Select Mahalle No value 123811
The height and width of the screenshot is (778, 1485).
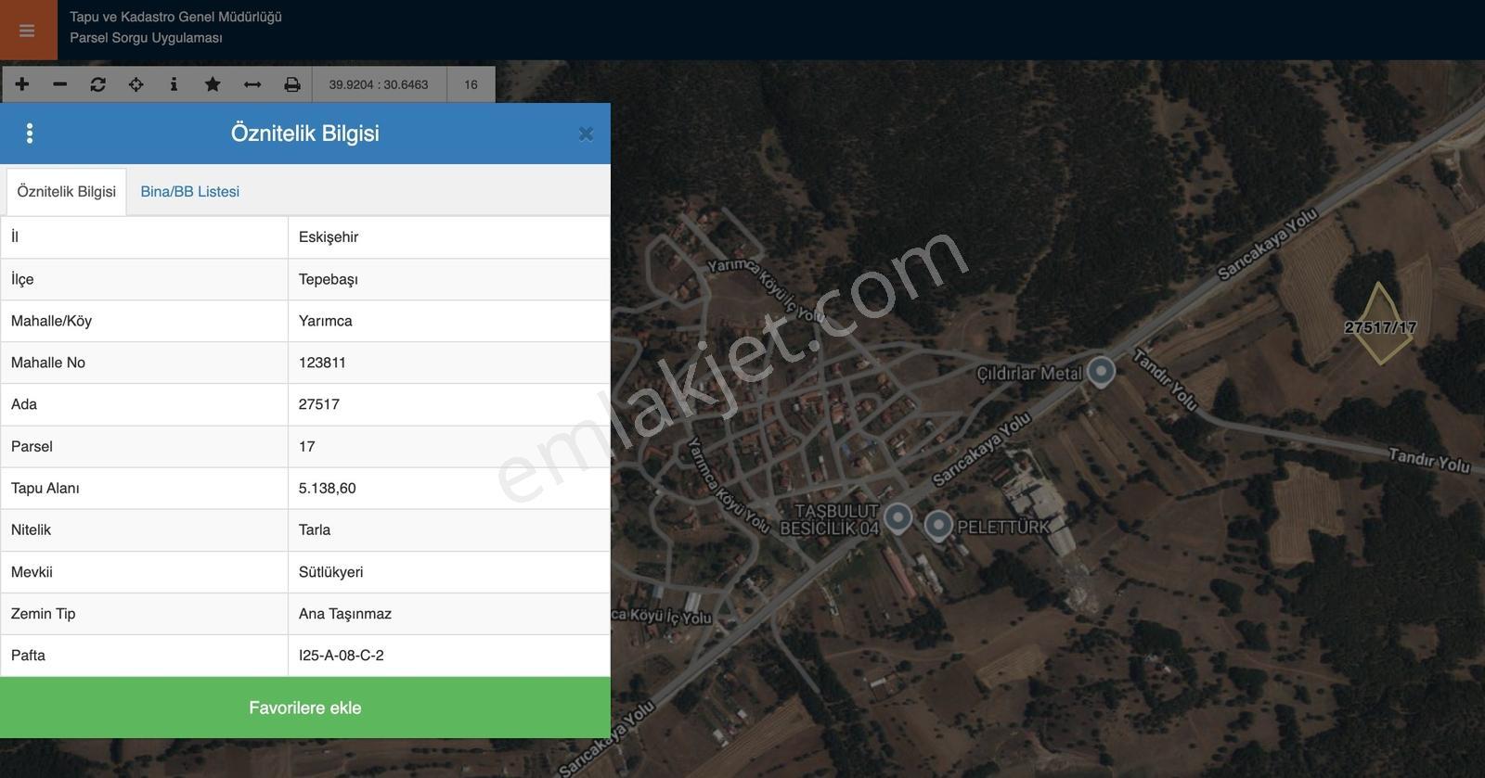click(x=449, y=363)
